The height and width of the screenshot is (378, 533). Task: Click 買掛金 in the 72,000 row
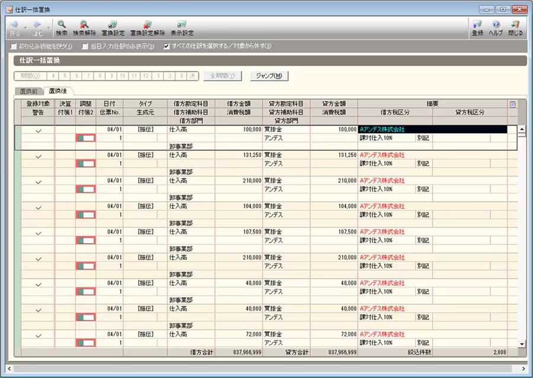pos(273,334)
